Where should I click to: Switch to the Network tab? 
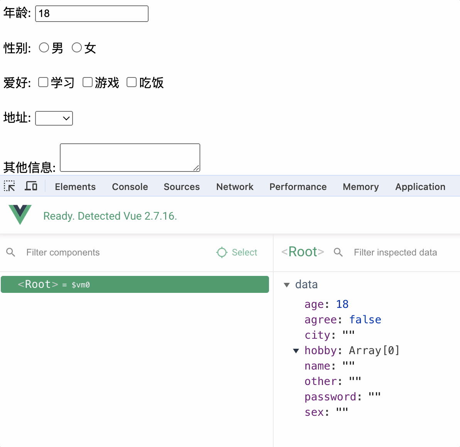coord(235,187)
